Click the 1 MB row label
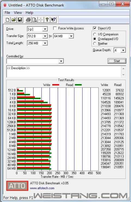The height and width of the screenshot is (202, 131). (12, 134)
